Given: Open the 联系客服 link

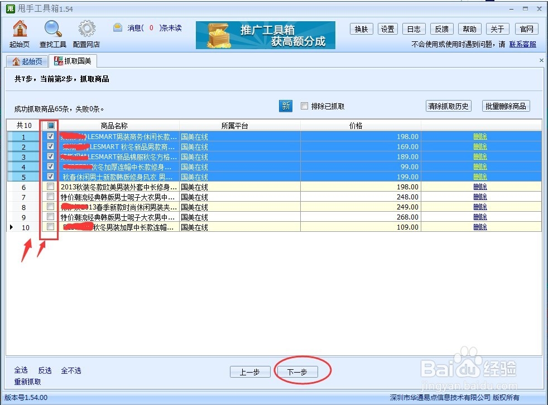Looking at the screenshot, I should [523, 44].
